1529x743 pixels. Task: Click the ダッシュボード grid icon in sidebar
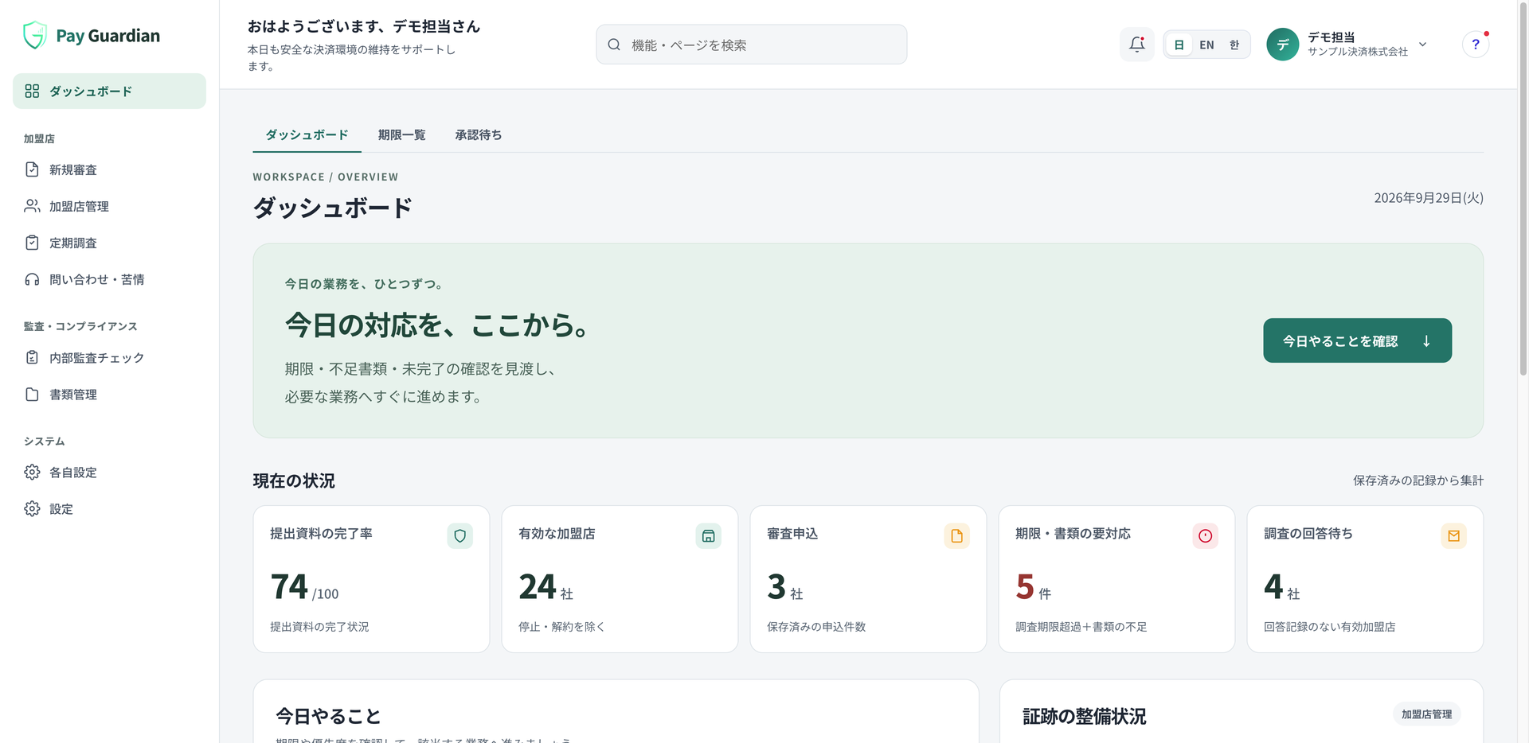tap(32, 91)
